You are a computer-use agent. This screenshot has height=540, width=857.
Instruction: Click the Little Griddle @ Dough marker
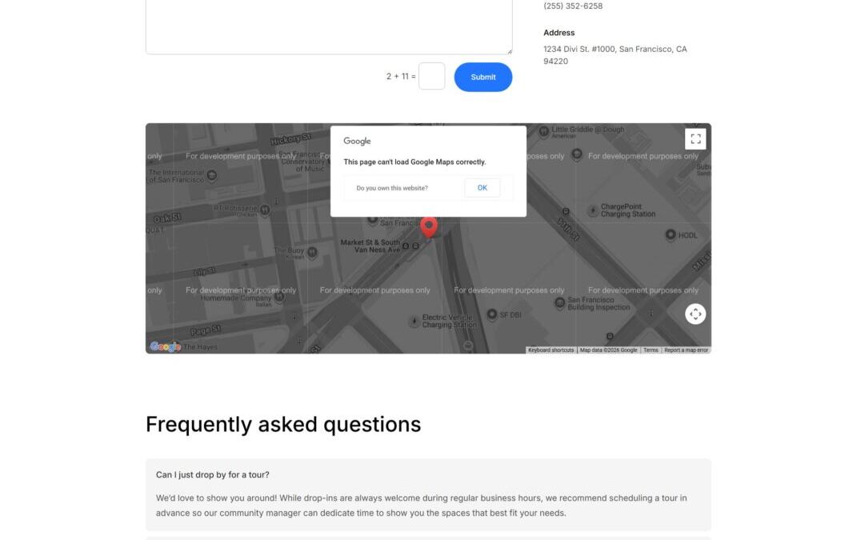click(x=544, y=131)
